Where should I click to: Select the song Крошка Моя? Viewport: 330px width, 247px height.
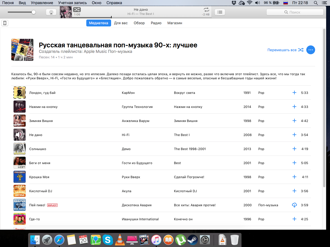39,177
